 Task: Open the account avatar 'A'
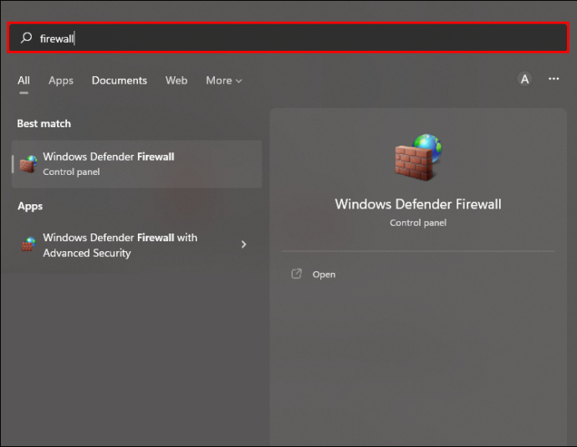point(525,79)
